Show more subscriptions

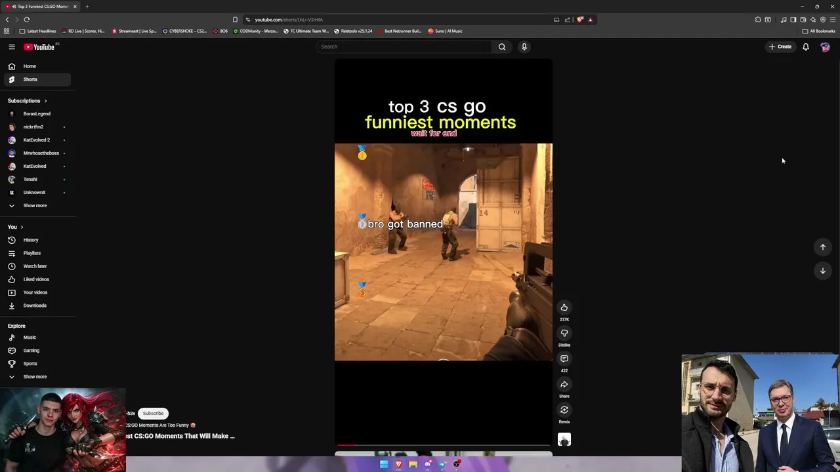coord(37,206)
